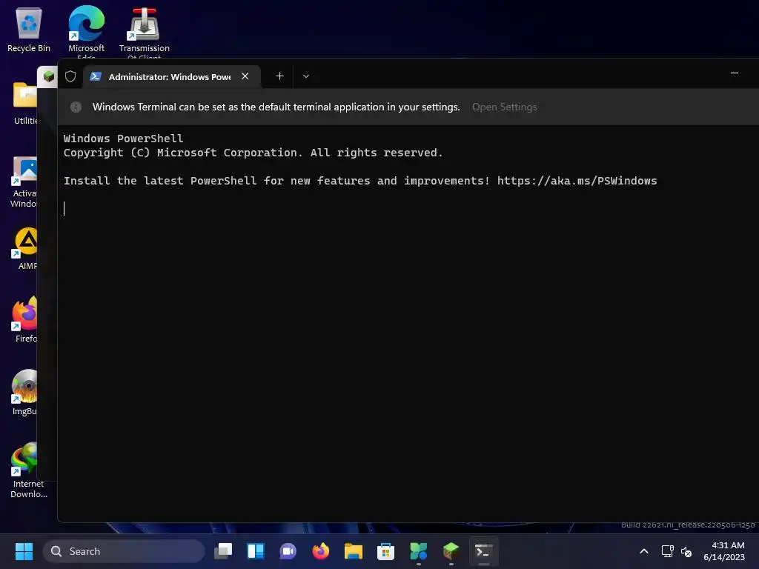
Task: Switch to the grass block app on taskbar
Action: pyautogui.click(x=451, y=551)
